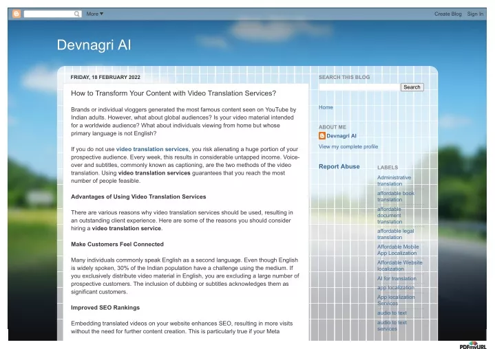This screenshot has height=349, width=495.
Task: Click the orange Blogger logo icon
Action: pos(17,14)
